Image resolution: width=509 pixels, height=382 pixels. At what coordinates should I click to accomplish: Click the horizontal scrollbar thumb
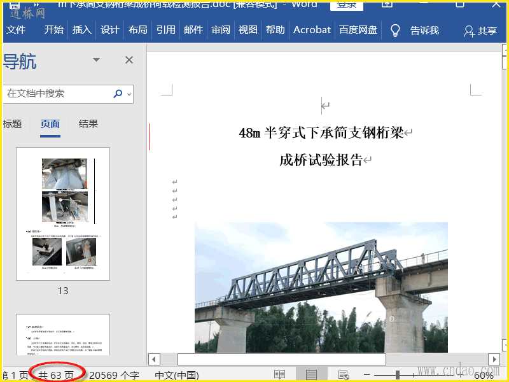(x=282, y=360)
